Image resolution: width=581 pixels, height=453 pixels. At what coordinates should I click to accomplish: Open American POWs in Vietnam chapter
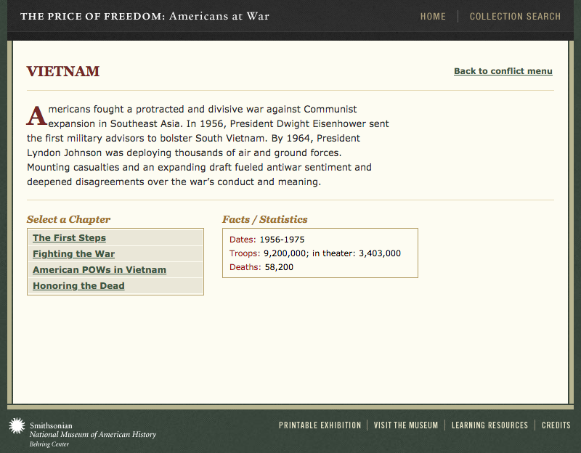pyautogui.click(x=99, y=269)
